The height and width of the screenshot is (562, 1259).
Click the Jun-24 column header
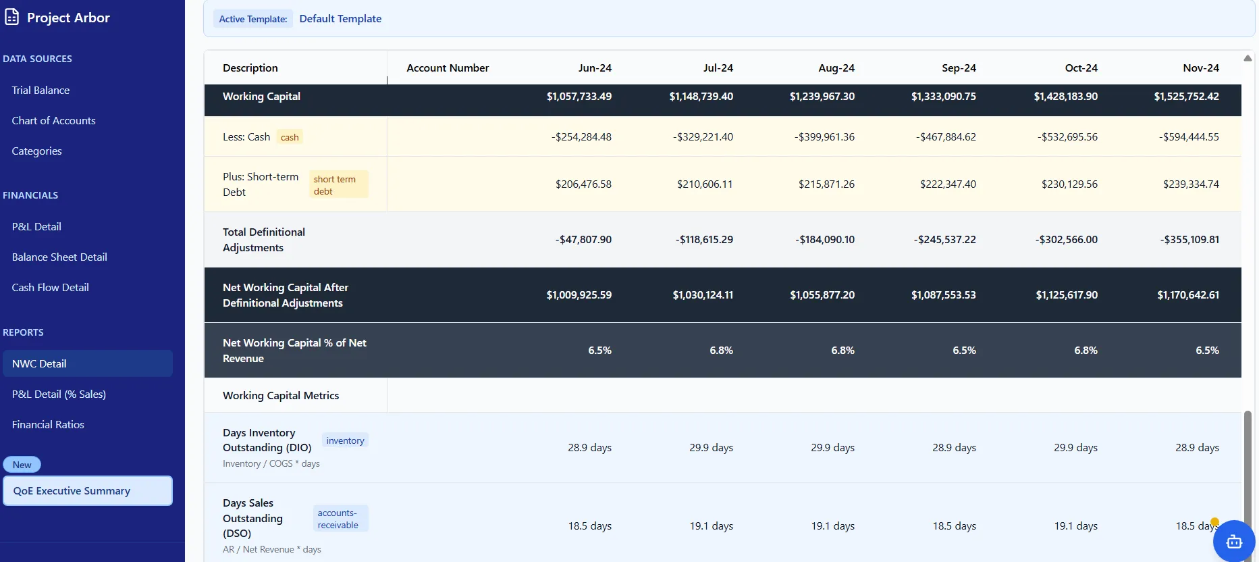pos(595,68)
